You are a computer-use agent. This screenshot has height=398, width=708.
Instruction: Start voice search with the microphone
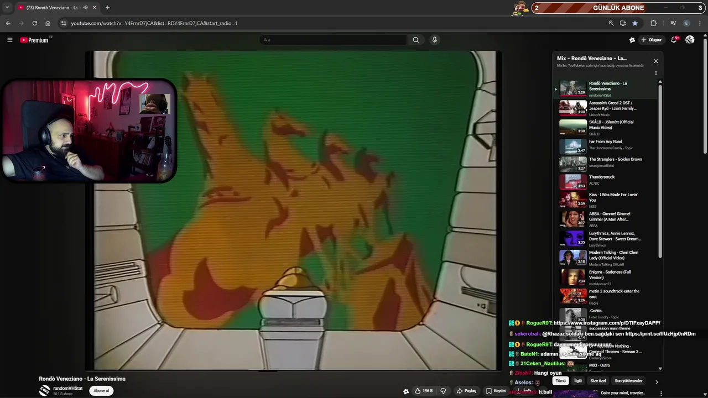(x=435, y=40)
